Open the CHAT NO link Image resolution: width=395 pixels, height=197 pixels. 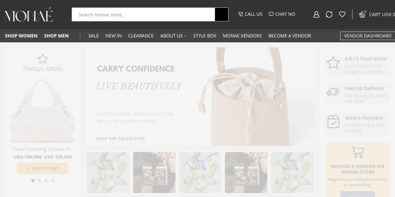pyautogui.click(x=285, y=14)
